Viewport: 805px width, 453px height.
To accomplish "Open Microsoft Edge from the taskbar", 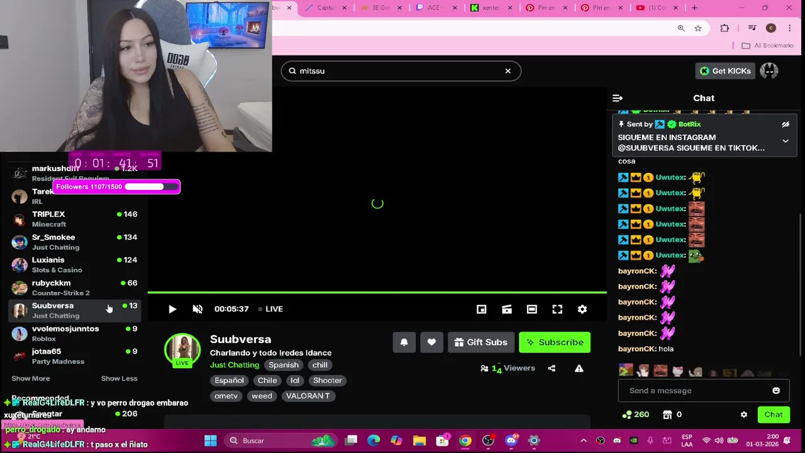I will (374, 440).
